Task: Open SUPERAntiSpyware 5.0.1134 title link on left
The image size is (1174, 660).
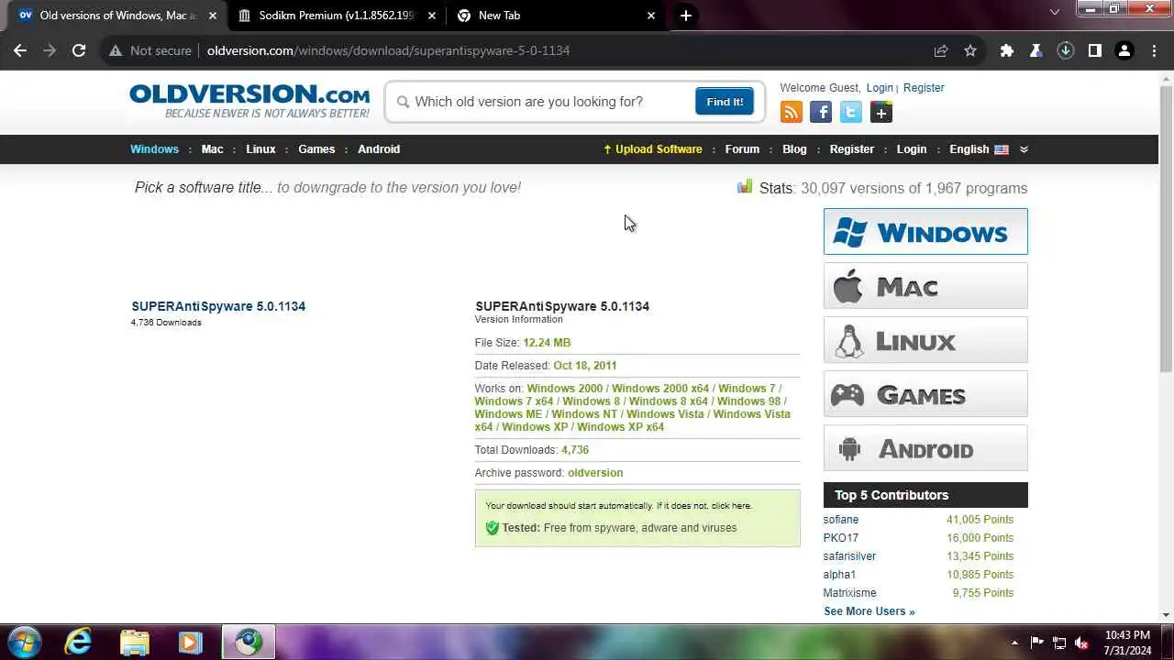Action: click(x=218, y=306)
